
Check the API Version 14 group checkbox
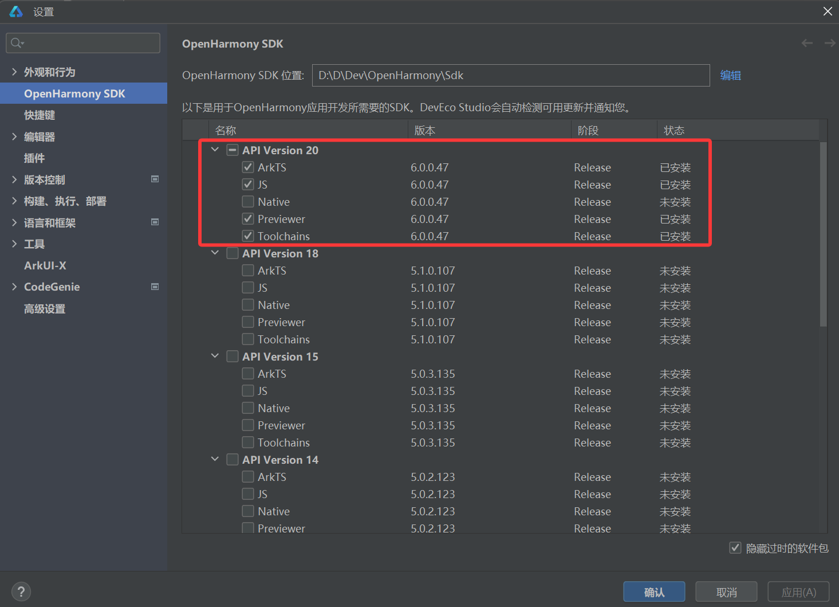tap(233, 460)
